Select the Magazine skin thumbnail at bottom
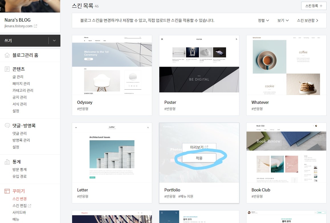This screenshot has width=330, height=223. (112, 217)
